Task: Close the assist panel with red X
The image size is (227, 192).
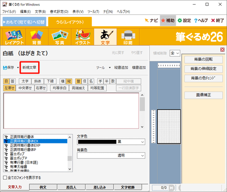Action: tap(222, 49)
